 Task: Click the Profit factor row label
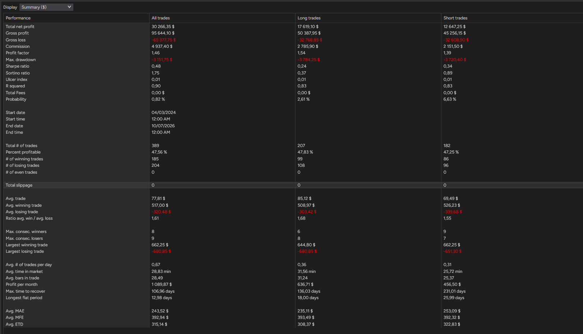[18, 53]
